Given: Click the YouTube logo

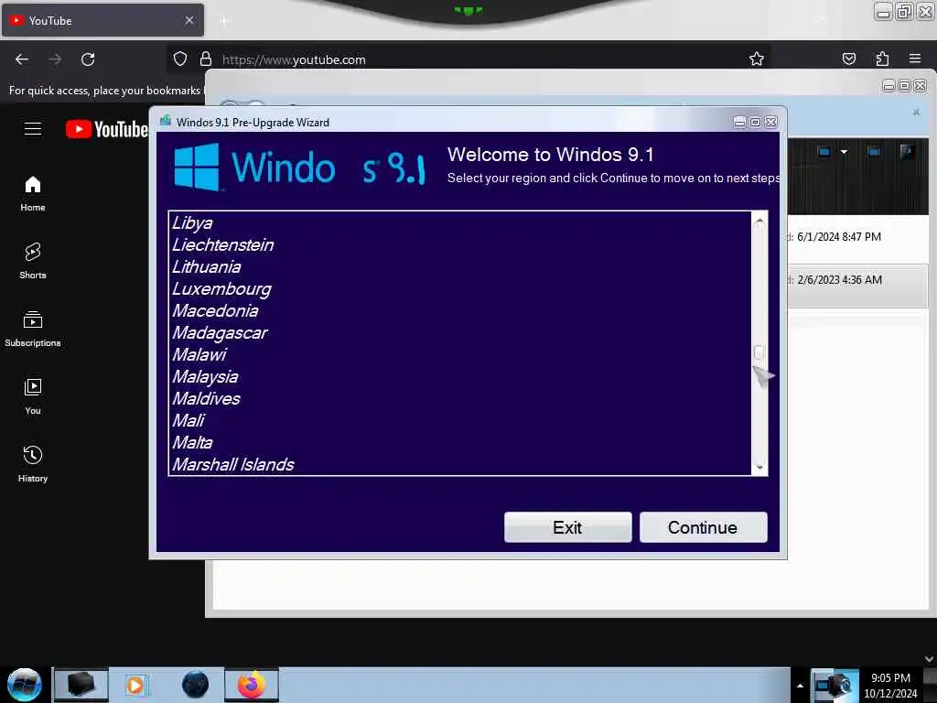Looking at the screenshot, I should pyautogui.click(x=106, y=129).
